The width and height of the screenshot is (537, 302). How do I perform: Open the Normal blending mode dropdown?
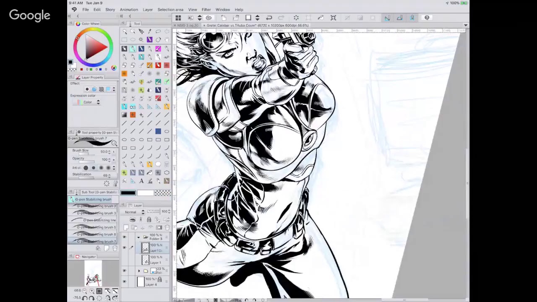point(134,212)
